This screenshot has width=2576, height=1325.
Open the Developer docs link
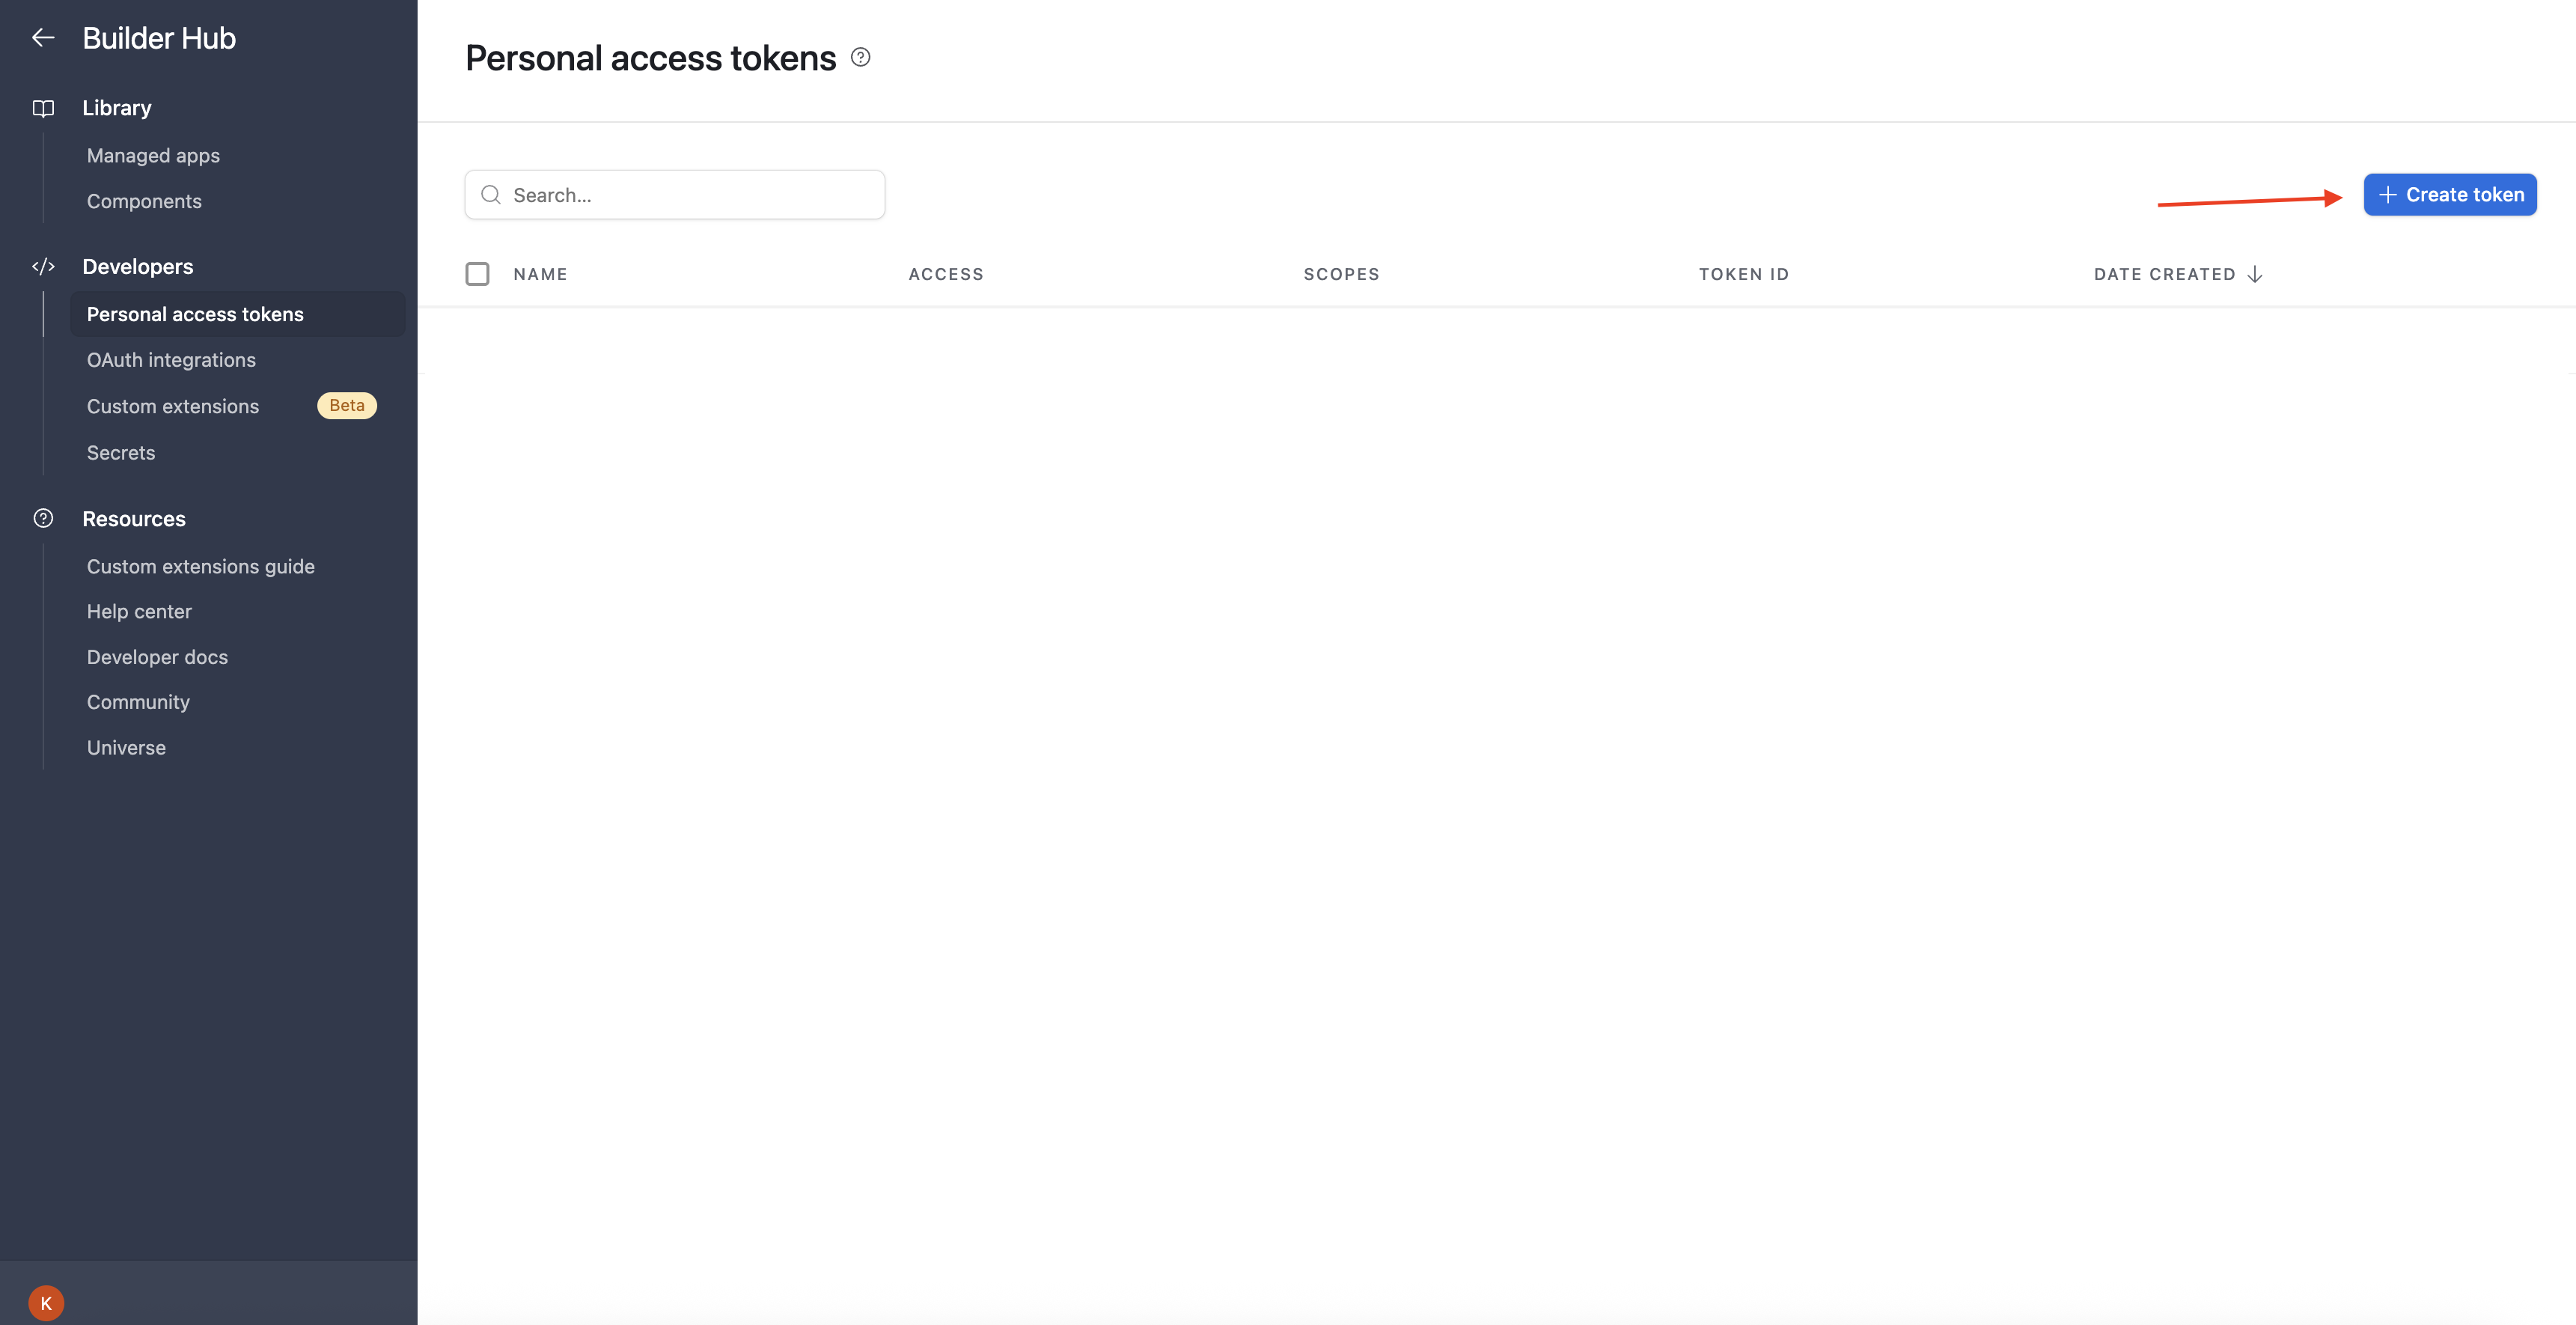coord(157,657)
